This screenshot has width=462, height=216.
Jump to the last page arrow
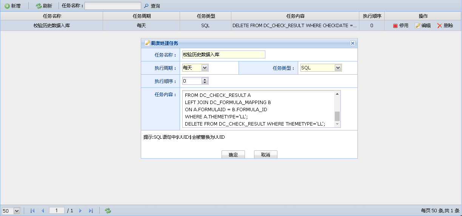pyautogui.click(x=91, y=211)
